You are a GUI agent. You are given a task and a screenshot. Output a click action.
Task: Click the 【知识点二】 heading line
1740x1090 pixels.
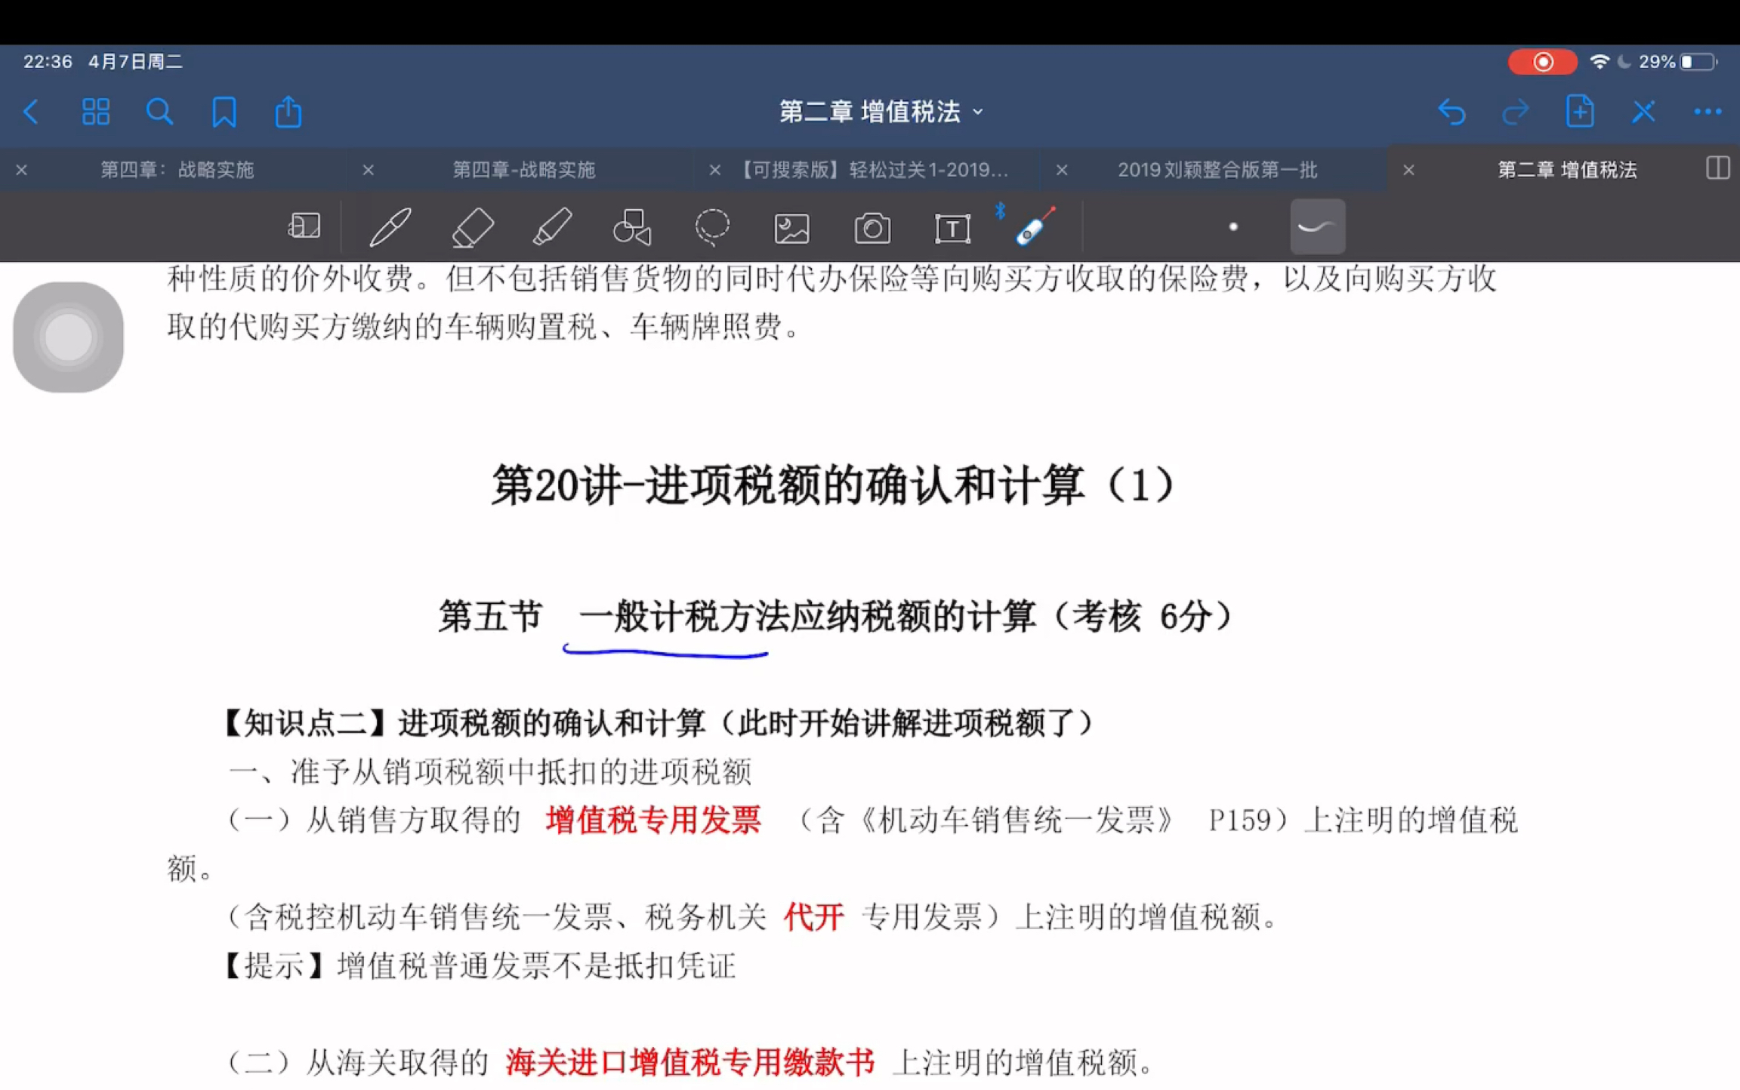point(659,723)
